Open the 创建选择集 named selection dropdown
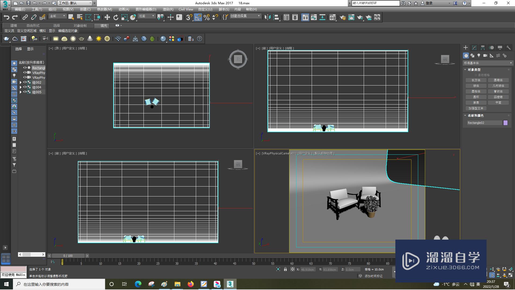Image resolution: width=515 pixels, height=290 pixels. [x=245, y=16]
